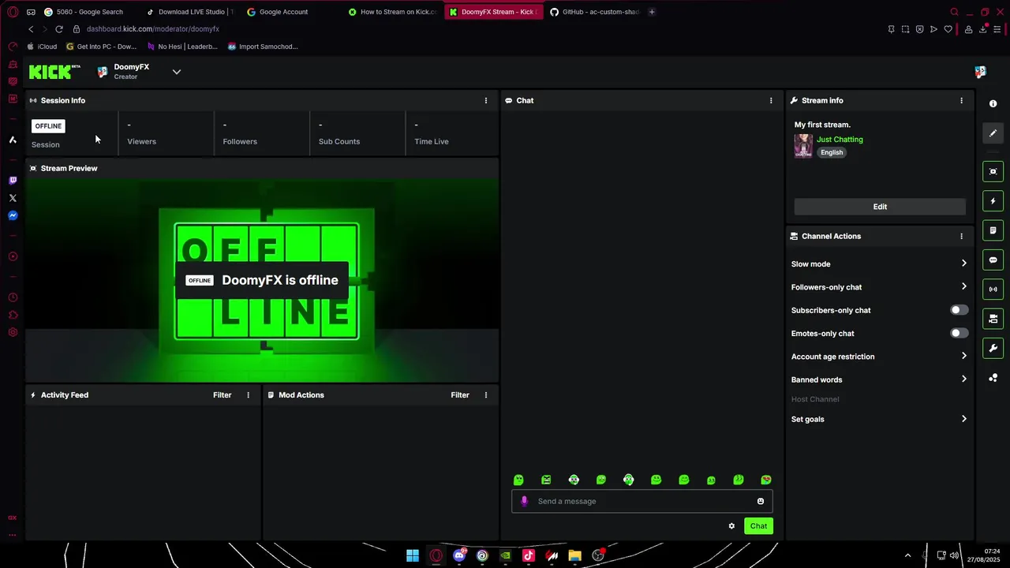This screenshot has width=1010, height=568.
Task: Click the browser address bar
Action: tap(473, 29)
